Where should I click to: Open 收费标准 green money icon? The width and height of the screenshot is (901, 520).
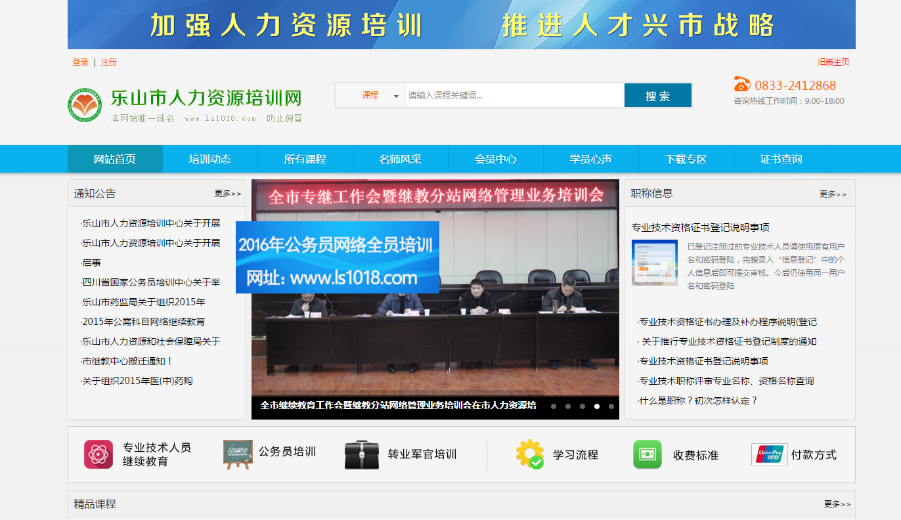tap(648, 454)
